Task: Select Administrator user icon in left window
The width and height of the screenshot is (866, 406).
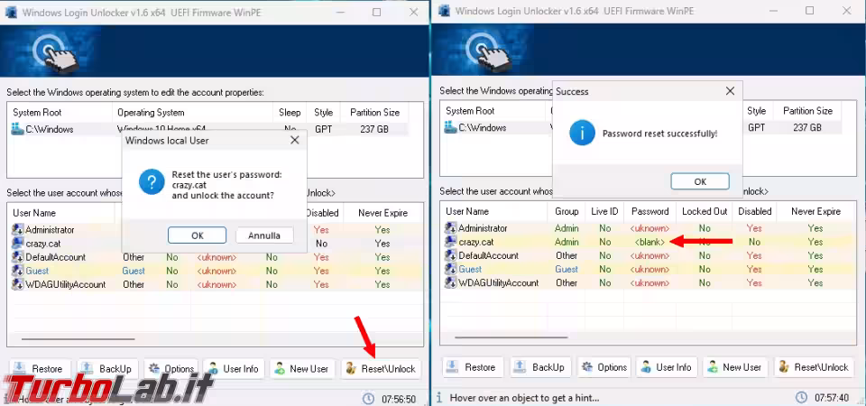Action: tap(18, 230)
